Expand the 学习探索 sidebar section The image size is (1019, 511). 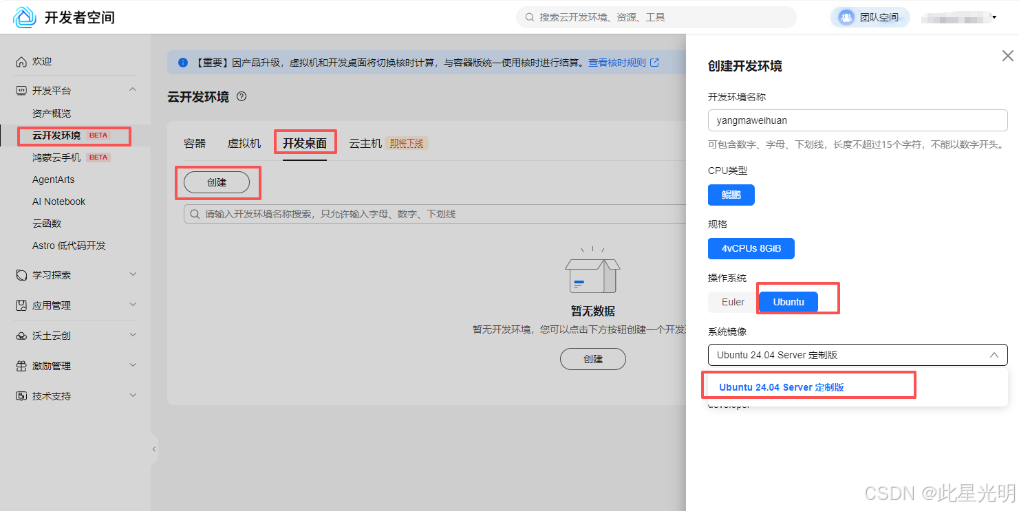[48, 274]
